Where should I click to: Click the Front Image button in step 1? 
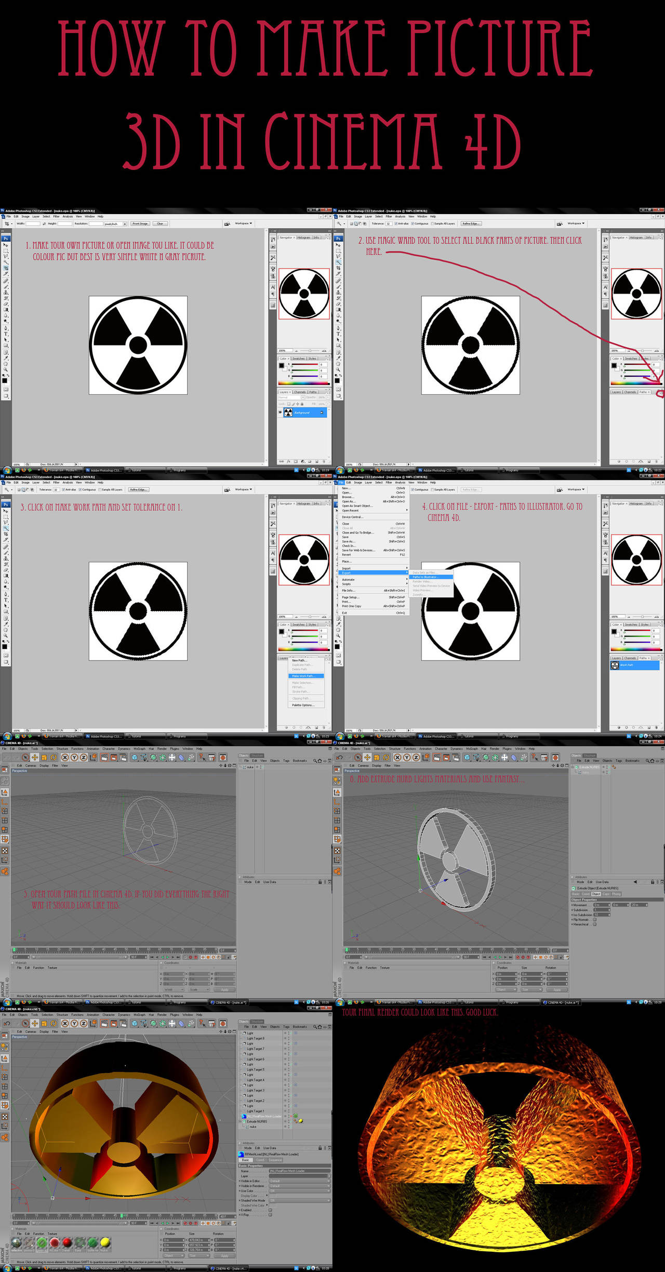coord(140,223)
